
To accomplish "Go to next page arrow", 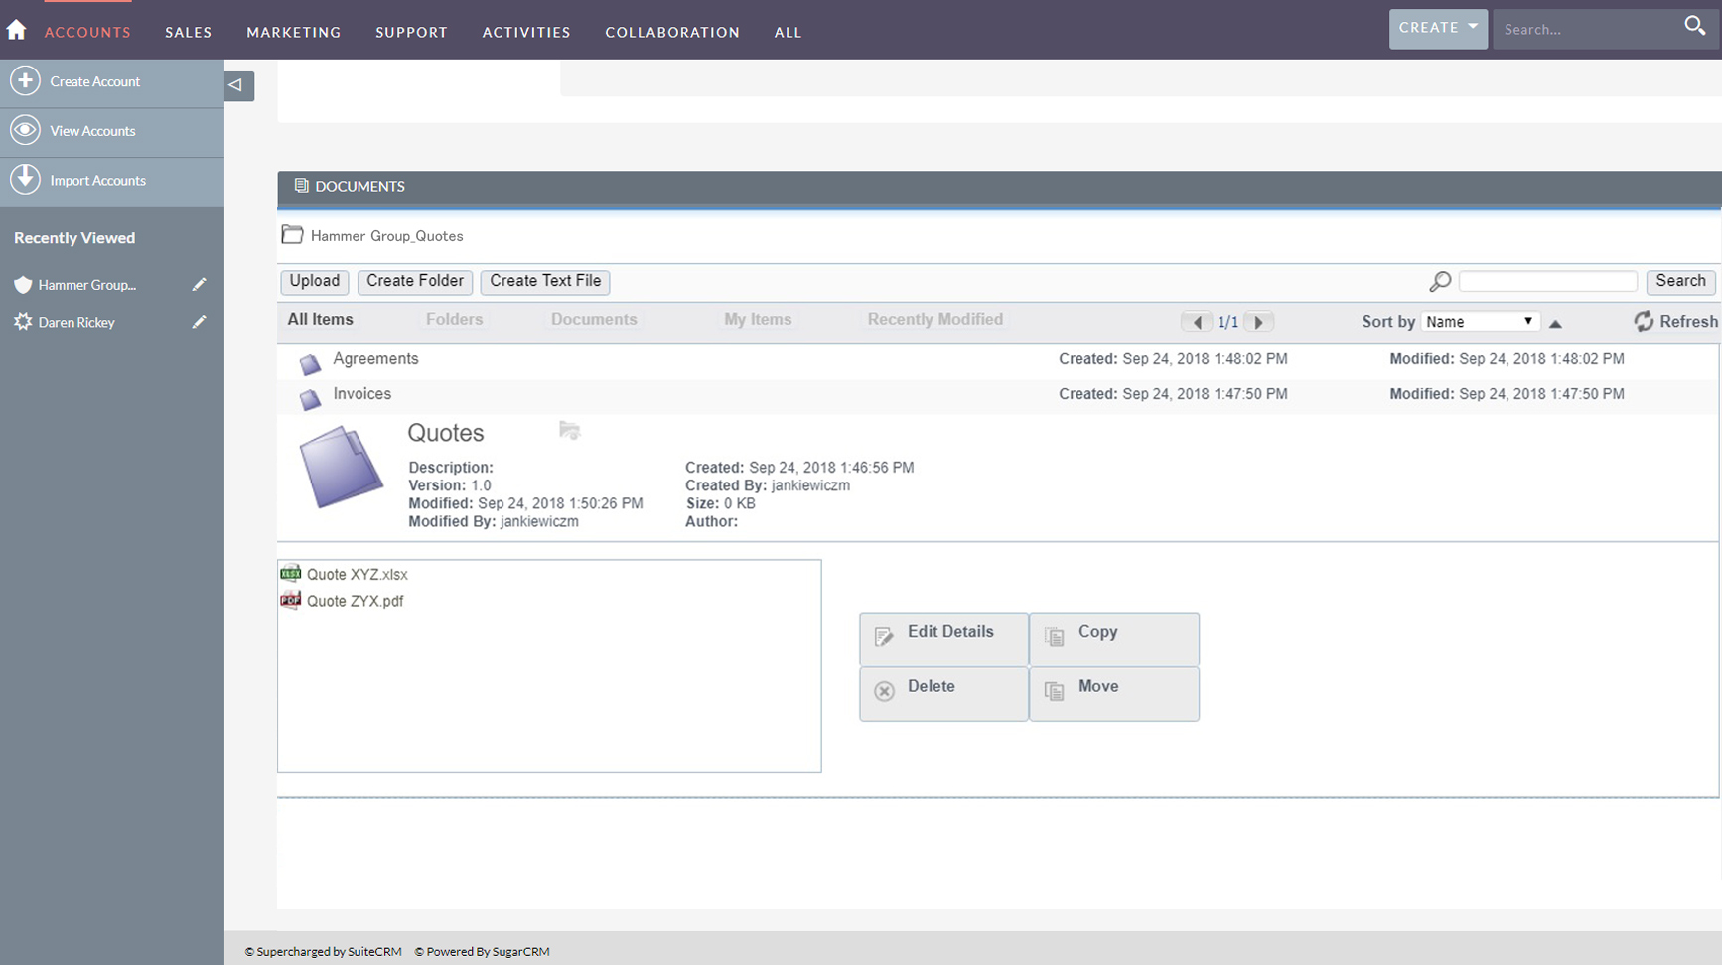I will pyautogui.click(x=1258, y=322).
